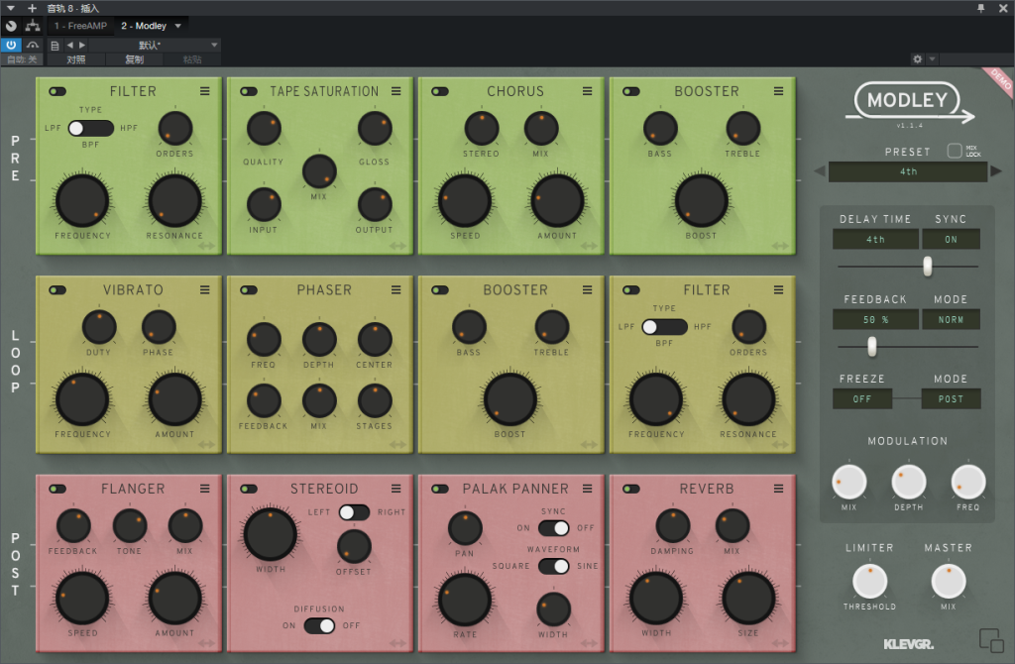Open the Tape Saturation module menu icon
1015x664 pixels.
pos(396,91)
